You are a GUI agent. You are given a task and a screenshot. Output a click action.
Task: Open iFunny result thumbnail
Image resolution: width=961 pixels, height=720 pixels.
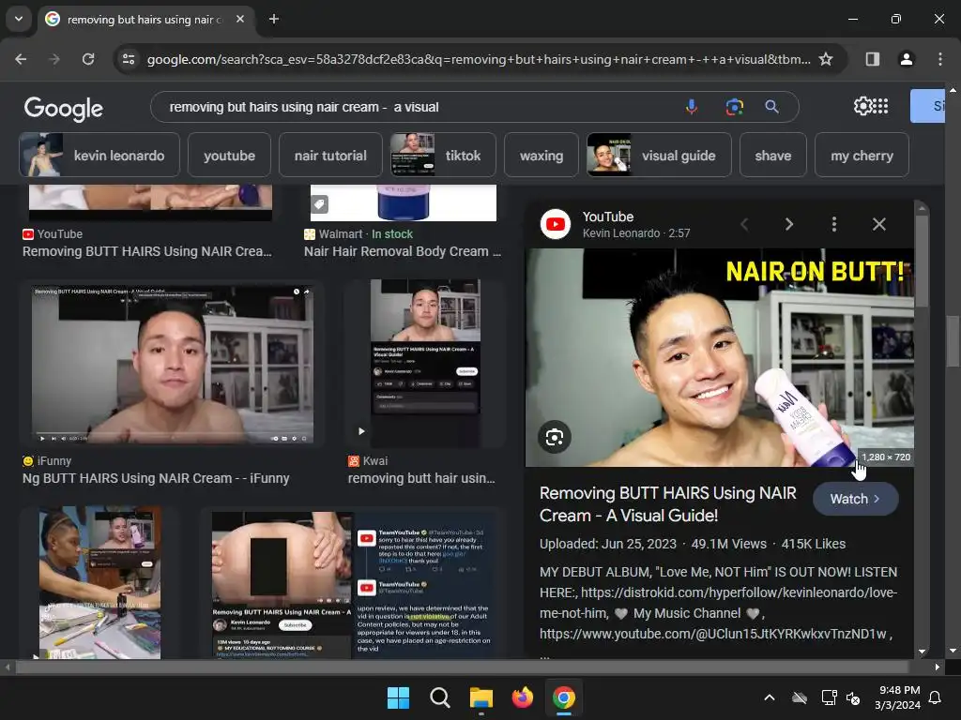pyautogui.click(x=173, y=364)
